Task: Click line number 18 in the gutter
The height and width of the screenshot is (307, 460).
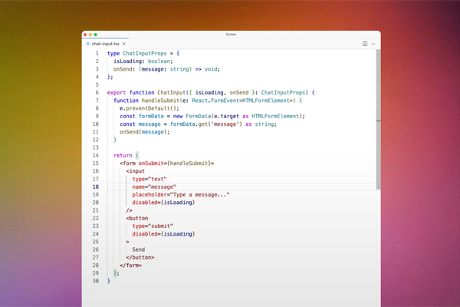Action: [96, 187]
